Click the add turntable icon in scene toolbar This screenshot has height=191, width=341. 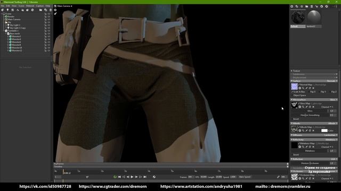pos(33,10)
